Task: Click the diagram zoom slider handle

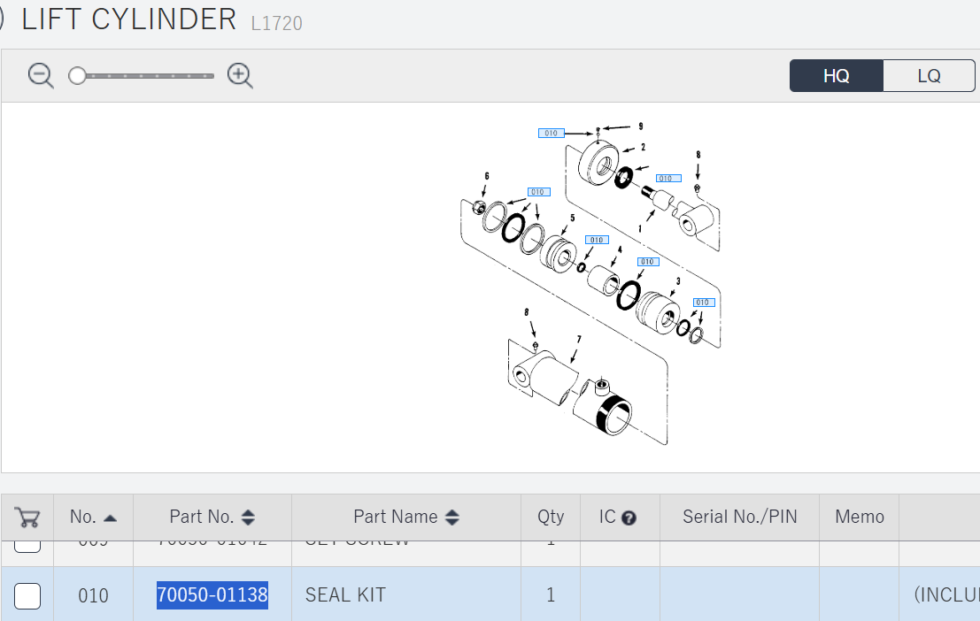Action: (77, 75)
